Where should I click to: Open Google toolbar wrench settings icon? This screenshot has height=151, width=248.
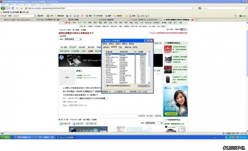[236, 16]
